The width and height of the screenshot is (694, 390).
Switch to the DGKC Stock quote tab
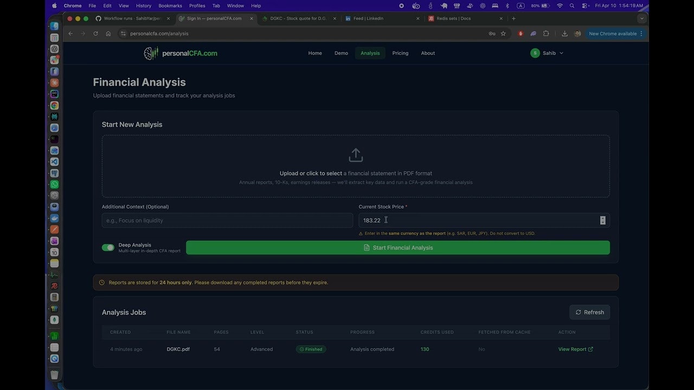click(x=299, y=18)
